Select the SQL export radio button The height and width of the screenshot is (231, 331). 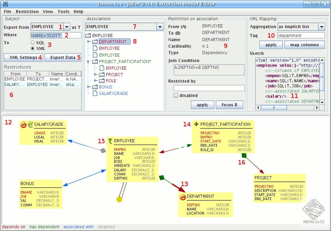pyautogui.click(x=33, y=42)
